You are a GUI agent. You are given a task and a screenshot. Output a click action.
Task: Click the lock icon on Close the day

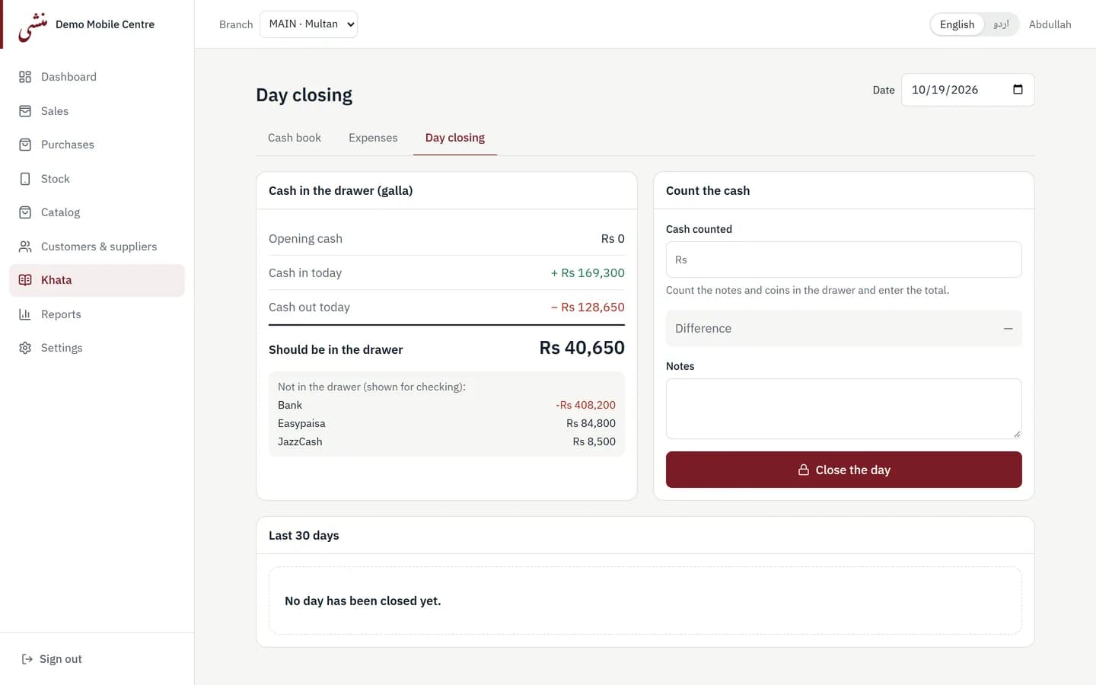point(803,470)
